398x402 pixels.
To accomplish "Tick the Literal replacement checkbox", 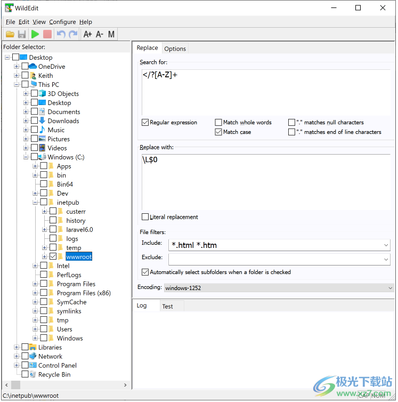I will pyautogui.click(x=145, y=217).
